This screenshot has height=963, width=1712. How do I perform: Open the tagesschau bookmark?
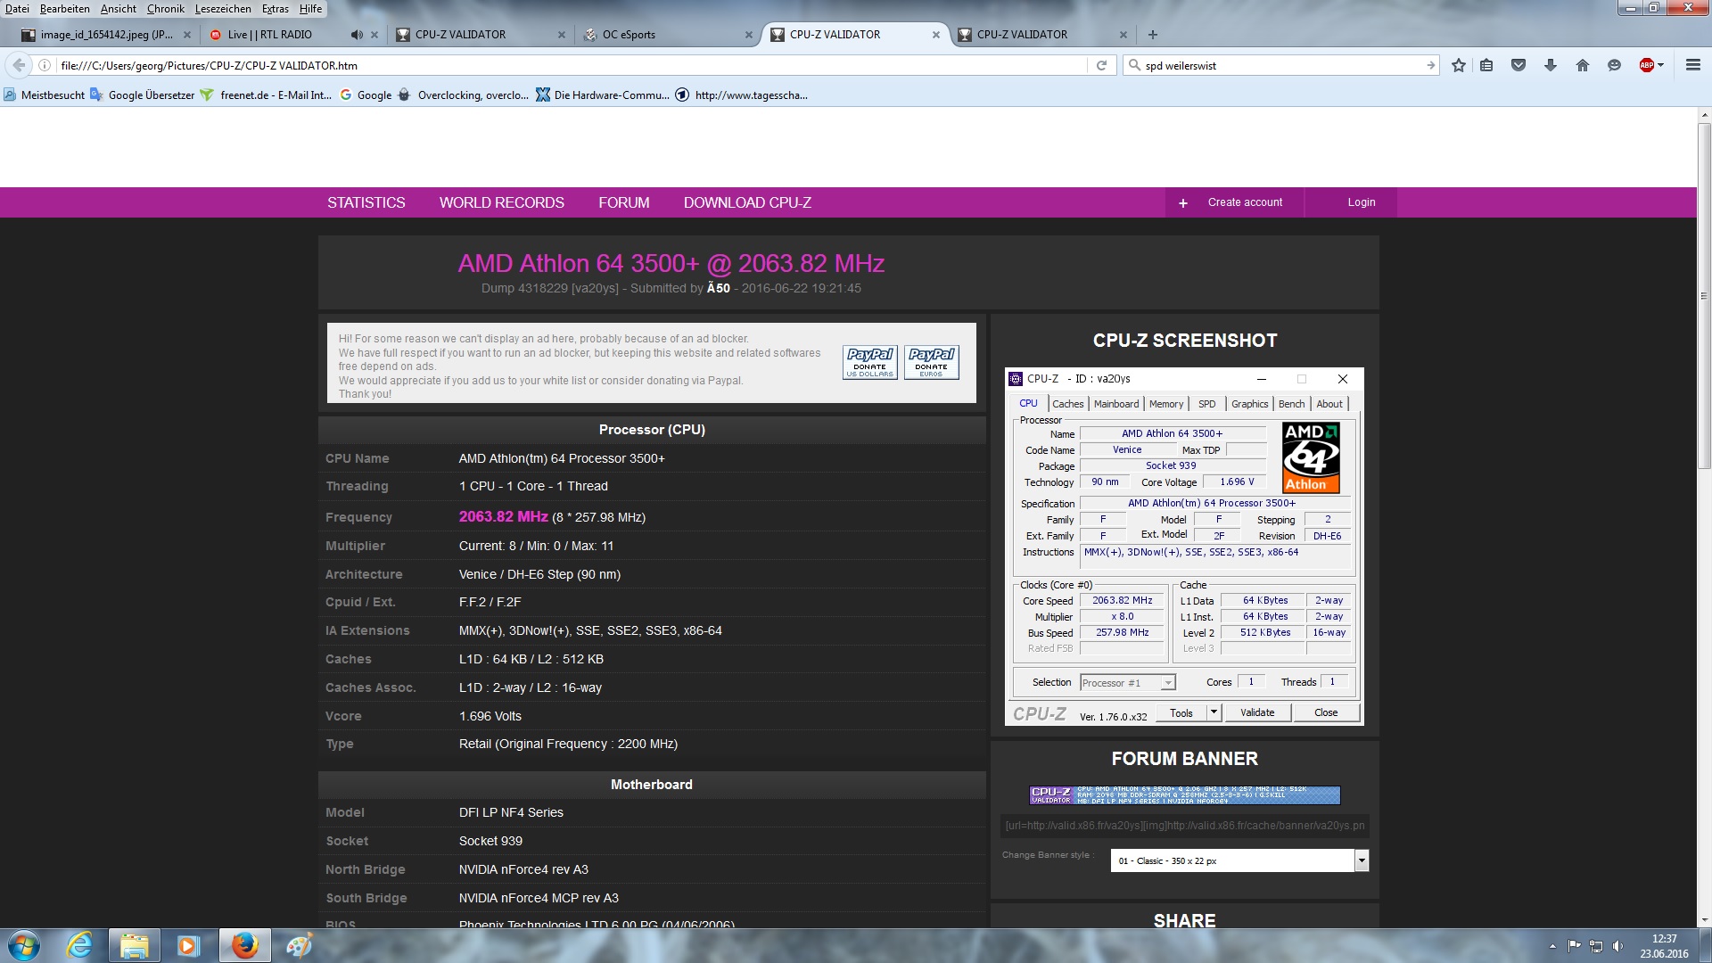click(742, 95)
